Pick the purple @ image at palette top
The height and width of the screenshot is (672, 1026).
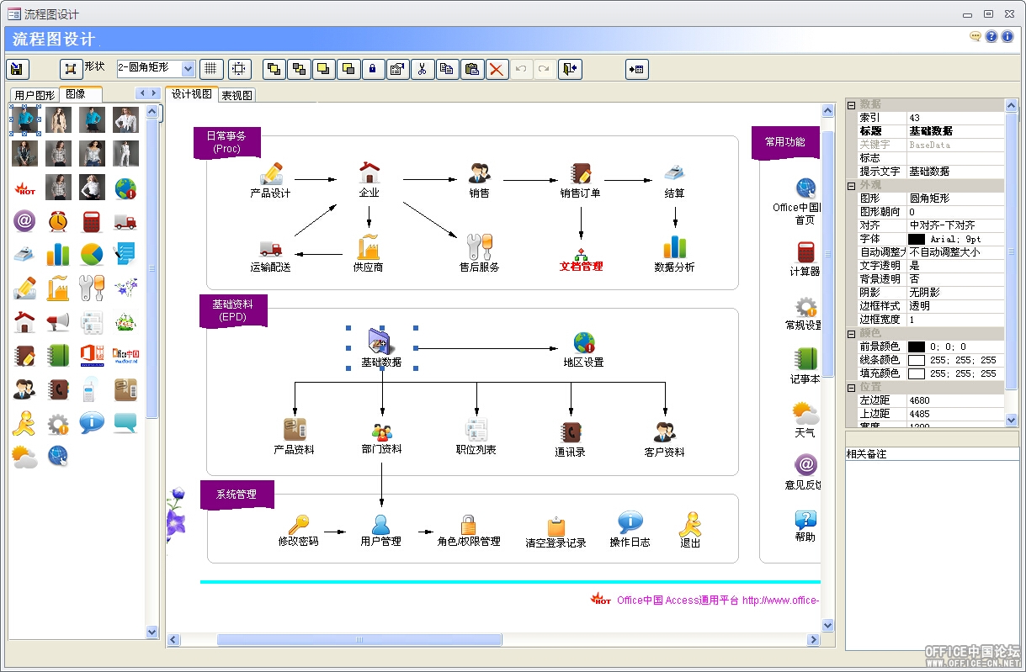coord(24,221)
